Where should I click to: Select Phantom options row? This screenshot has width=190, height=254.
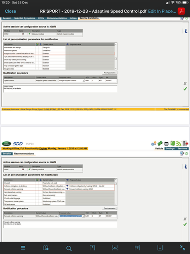[x=59, y=50]
